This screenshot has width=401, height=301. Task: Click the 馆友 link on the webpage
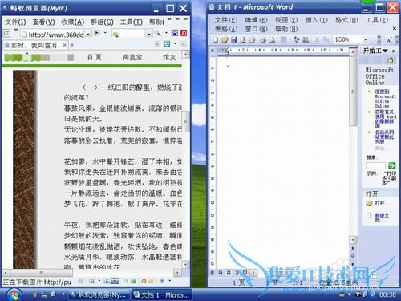pyautogui.click(x=169, y=57)
